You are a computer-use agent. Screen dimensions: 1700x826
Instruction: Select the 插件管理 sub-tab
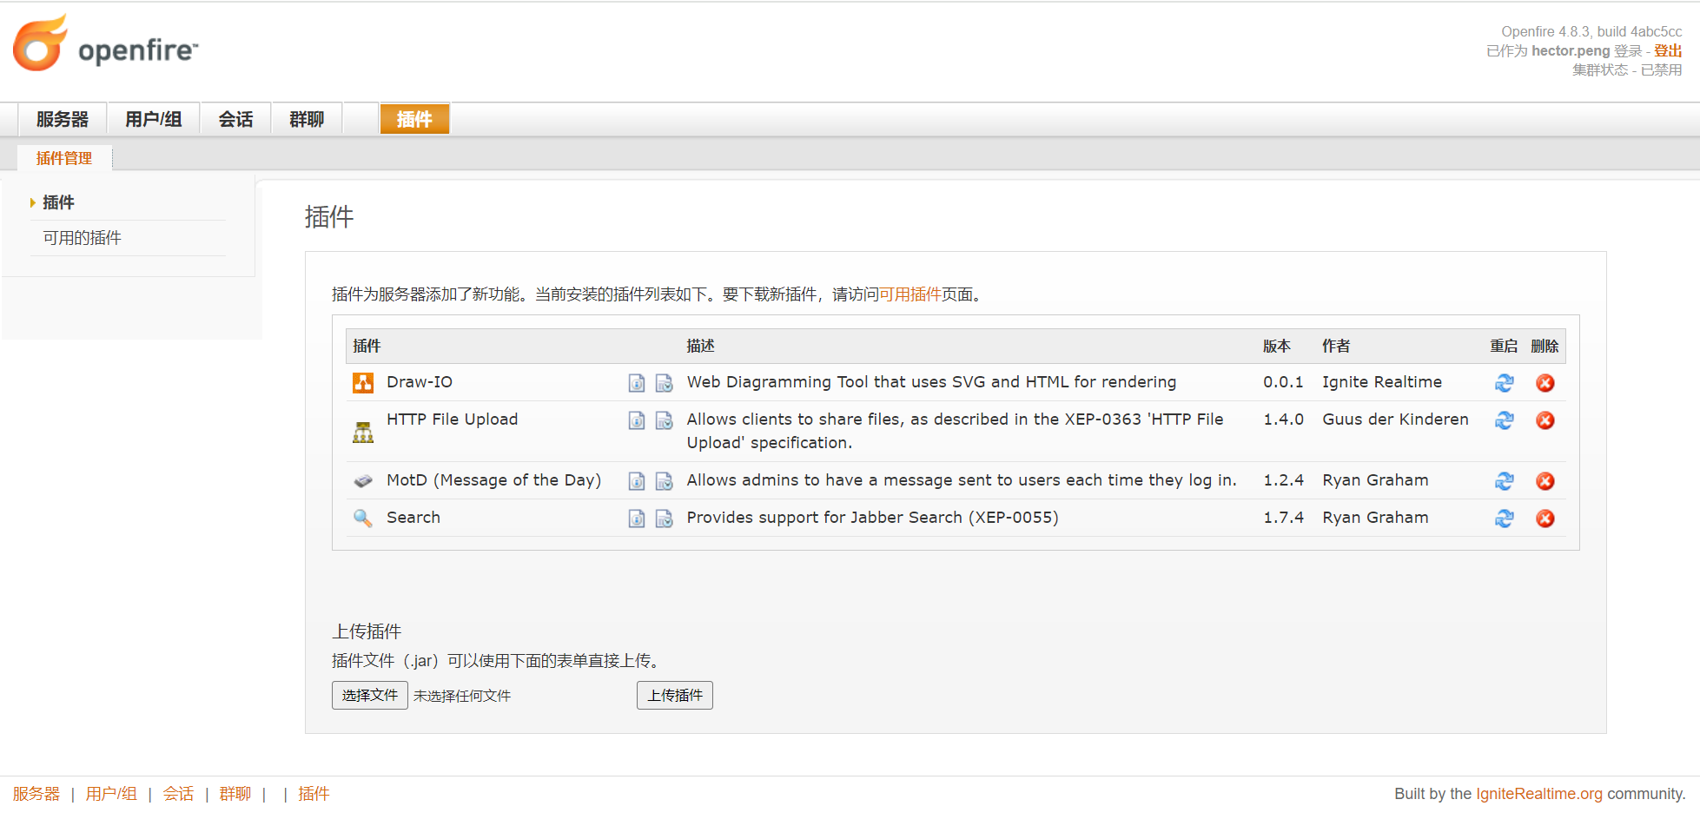coord(64,158)
